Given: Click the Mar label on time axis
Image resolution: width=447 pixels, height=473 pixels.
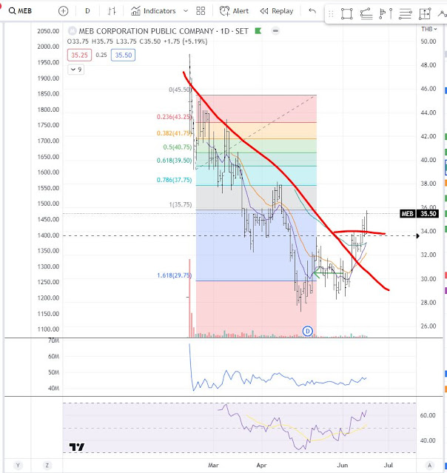Looking at the screenshot, I should point(213,465).
